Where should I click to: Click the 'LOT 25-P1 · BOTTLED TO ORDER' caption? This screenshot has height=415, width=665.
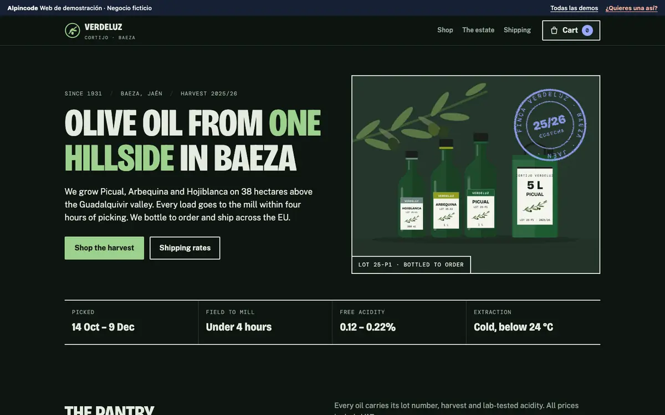411,264
